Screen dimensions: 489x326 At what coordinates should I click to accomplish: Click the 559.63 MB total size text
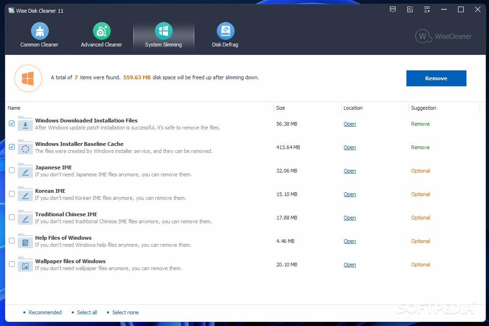(x=137, y=77)
